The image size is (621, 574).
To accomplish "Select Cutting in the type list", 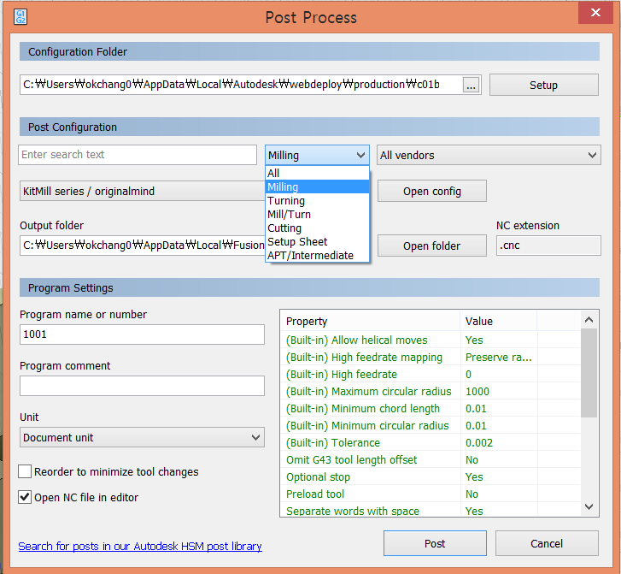I will [x=317, y=228].
